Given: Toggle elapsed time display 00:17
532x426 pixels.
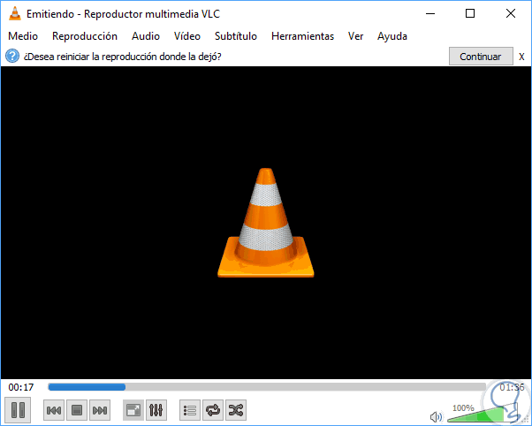Looking at the screenshot, I should [x=21, y=387].
